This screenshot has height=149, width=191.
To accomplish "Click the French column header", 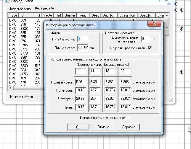I will click(83, 15).
